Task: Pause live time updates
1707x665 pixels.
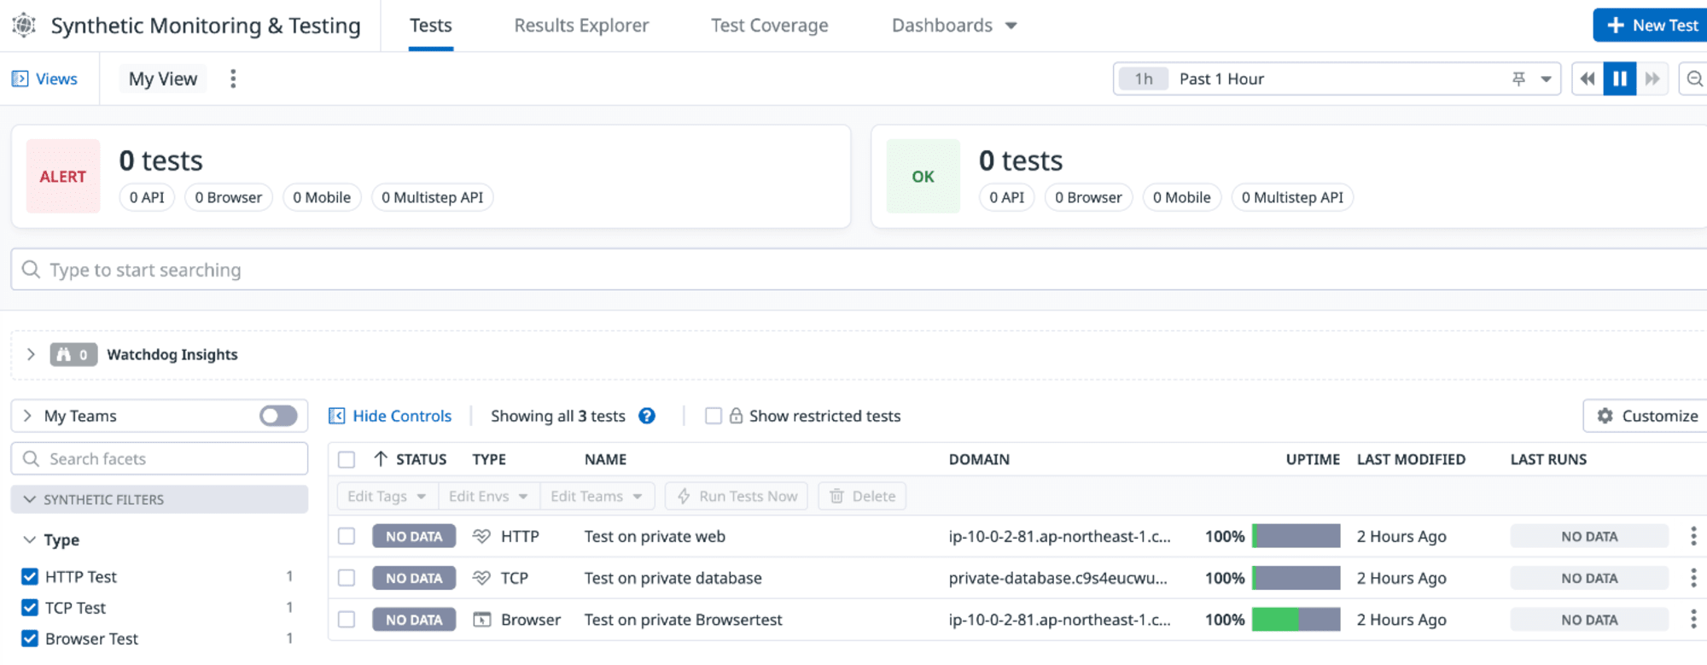Action: tap(1619, 79)
